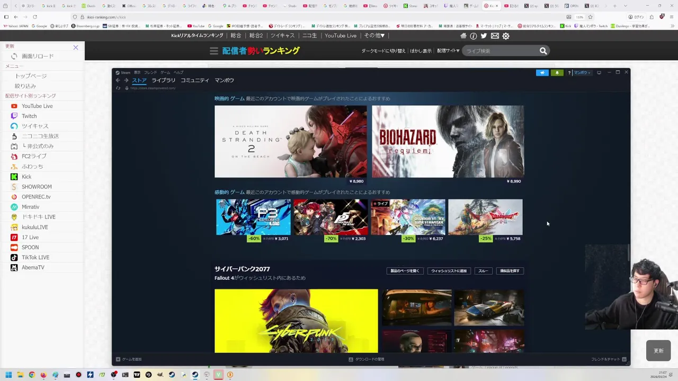Open トップページ in the sidebar menu
Image resolution: width=678 pixels, height=381 pixels.
coord(31,76)
